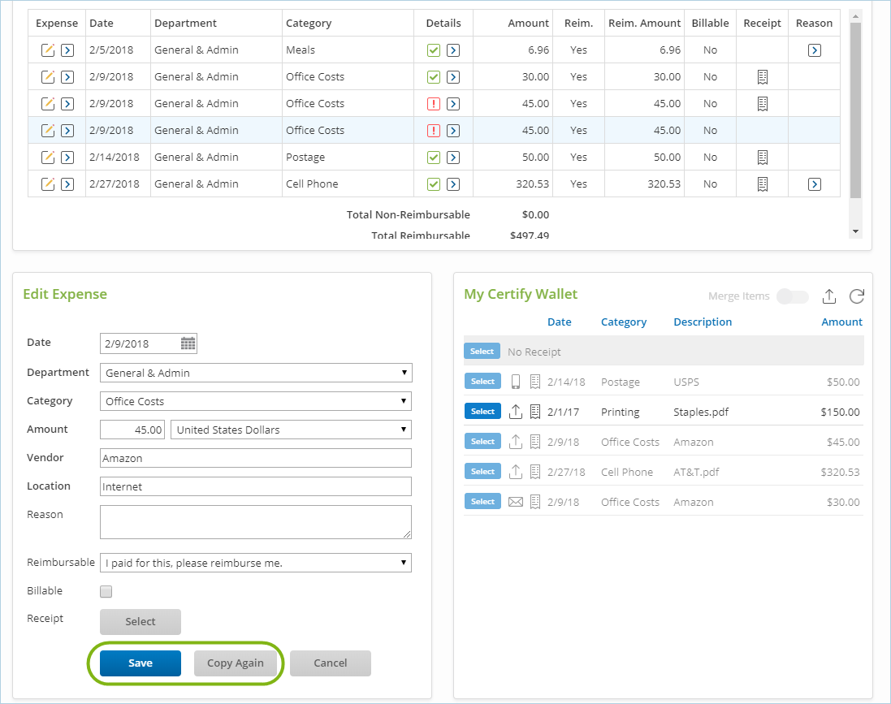The height and width of the screenshot is (704, 891).
Task: Select the $30.00 Amazon wallet receipt
Action: [482, 502]
